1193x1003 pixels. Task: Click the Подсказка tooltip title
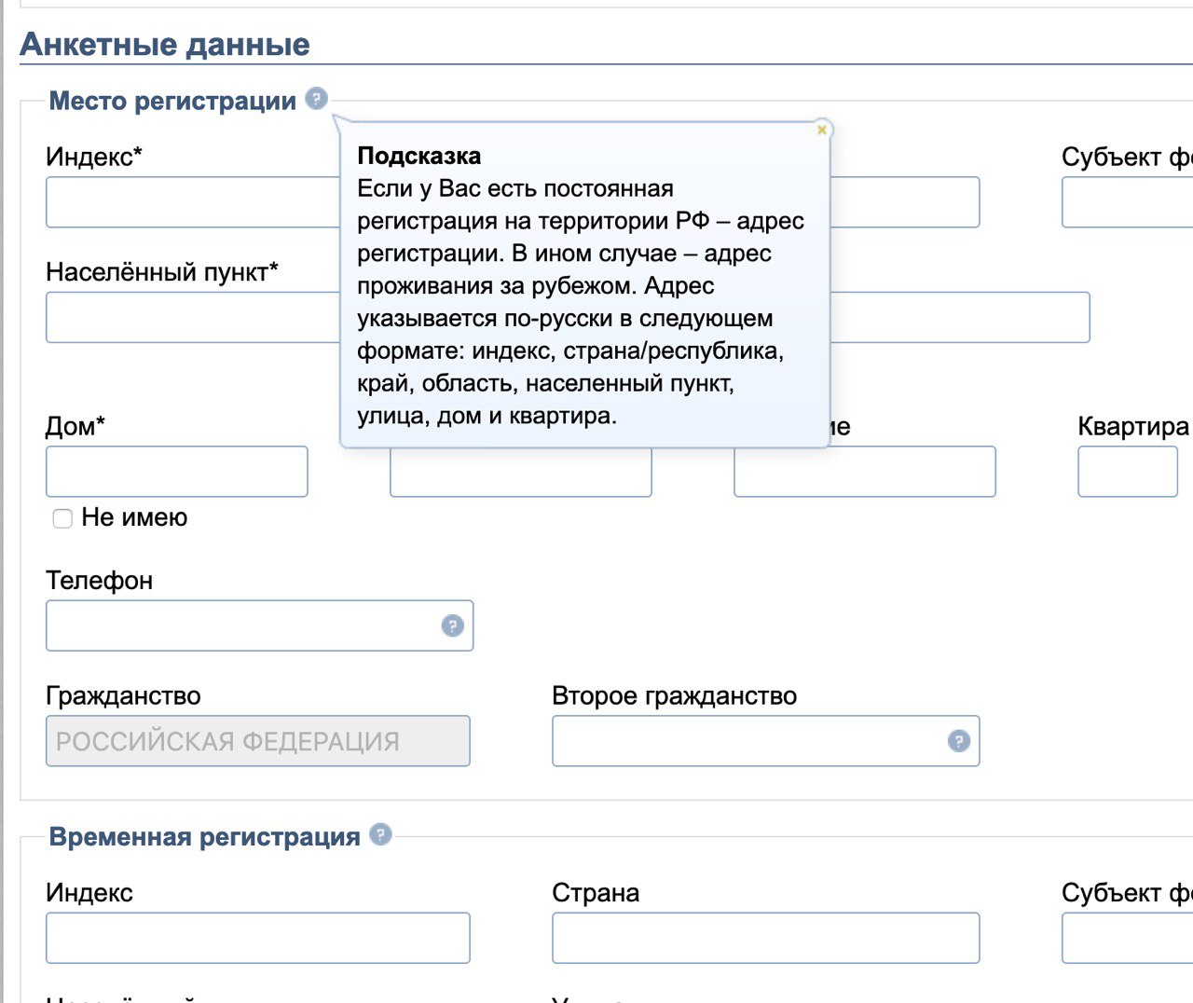point(419,156)
